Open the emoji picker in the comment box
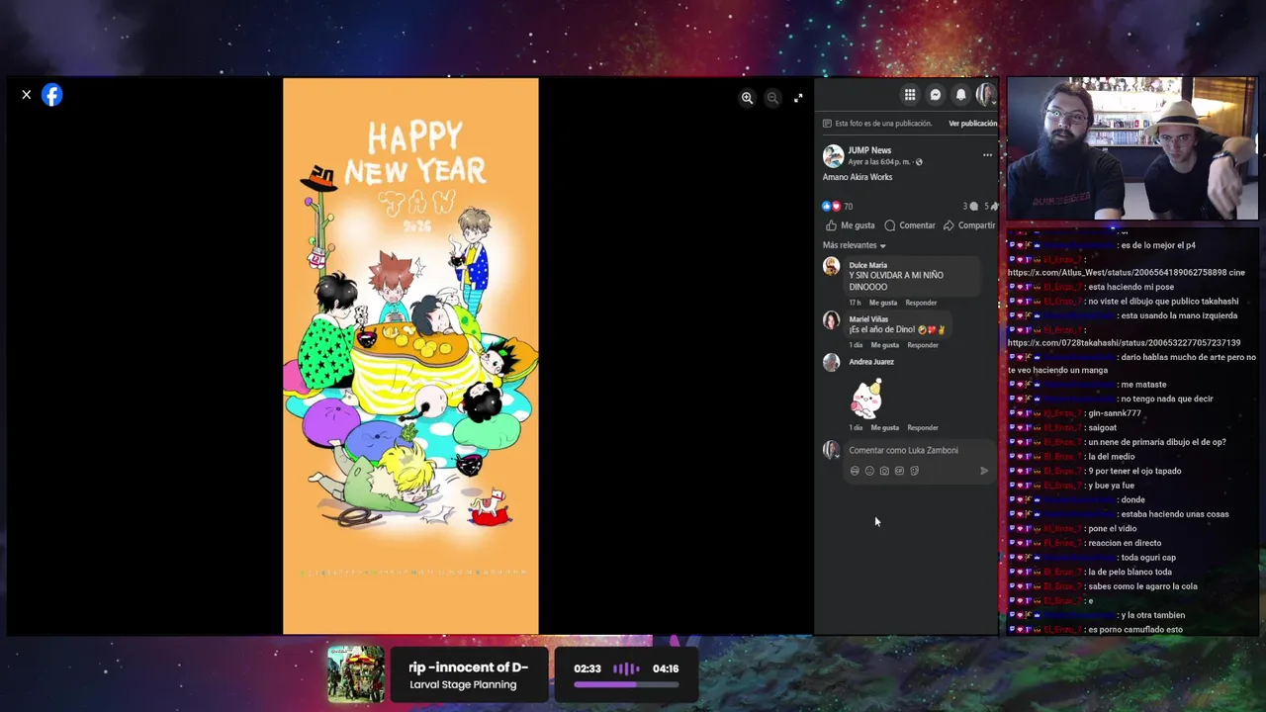 (869, 471)
